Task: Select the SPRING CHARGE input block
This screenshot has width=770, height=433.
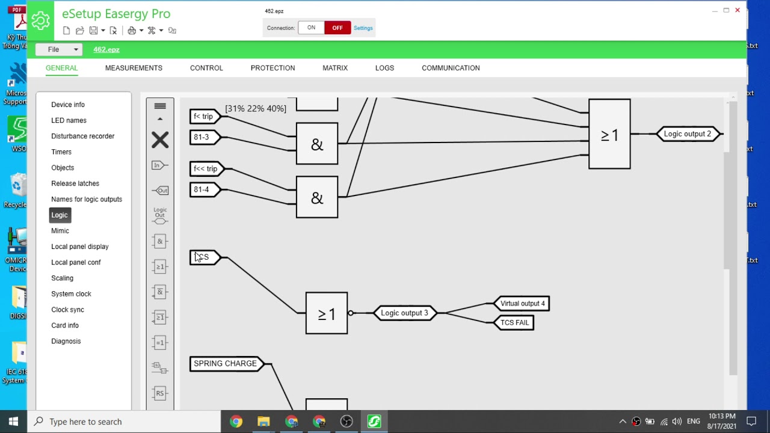Action: 226,364
